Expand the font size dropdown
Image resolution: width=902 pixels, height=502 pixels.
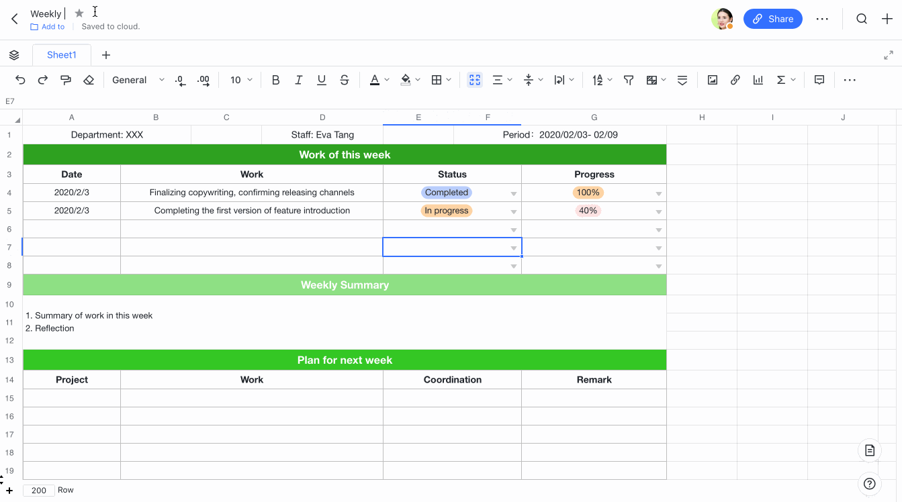pos(250,80)
